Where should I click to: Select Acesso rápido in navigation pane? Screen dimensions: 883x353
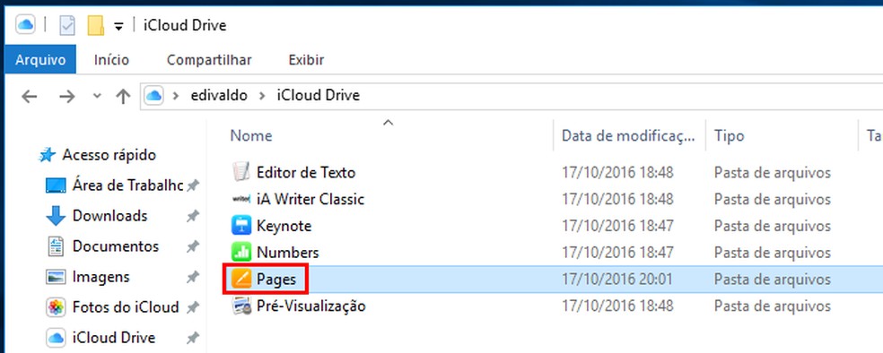(x=109, y=155)
